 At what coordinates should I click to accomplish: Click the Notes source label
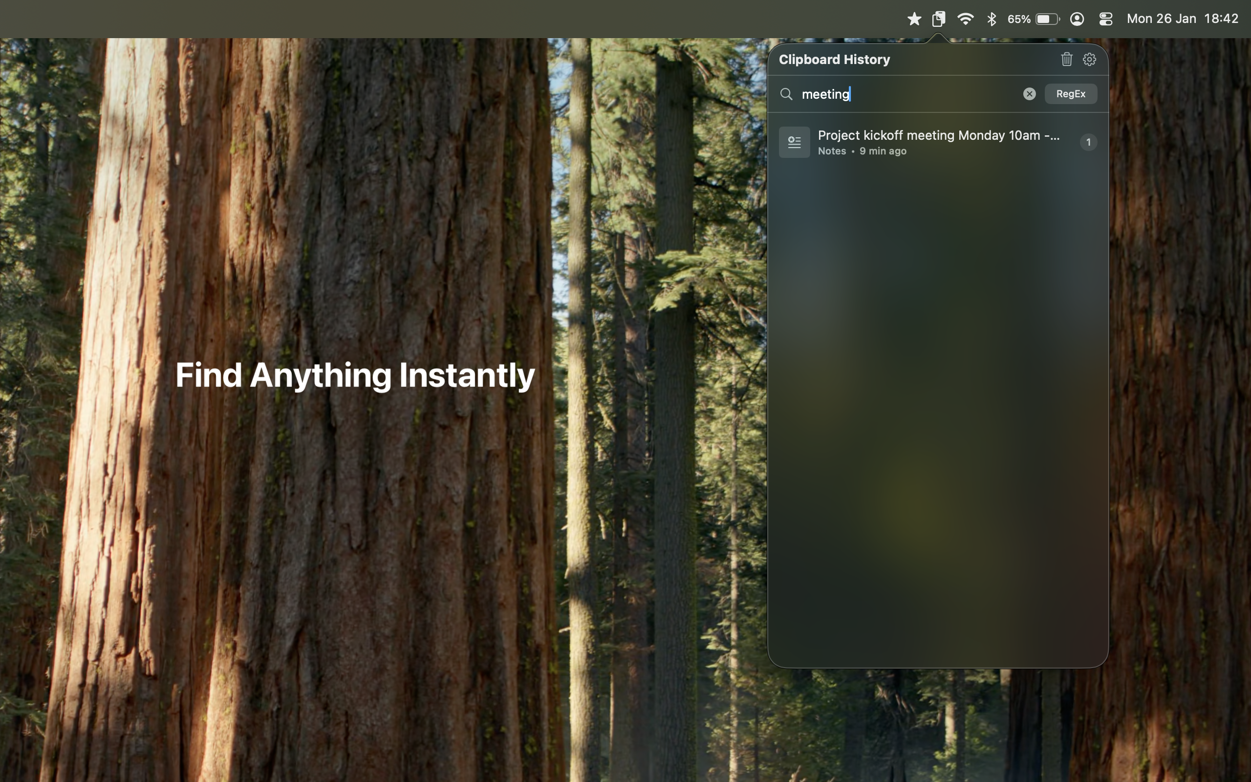click(x=831, y=151)
